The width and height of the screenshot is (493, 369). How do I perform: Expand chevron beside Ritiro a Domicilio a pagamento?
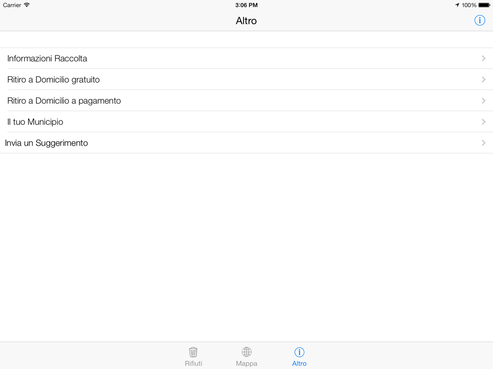click(x=484, y=100)
